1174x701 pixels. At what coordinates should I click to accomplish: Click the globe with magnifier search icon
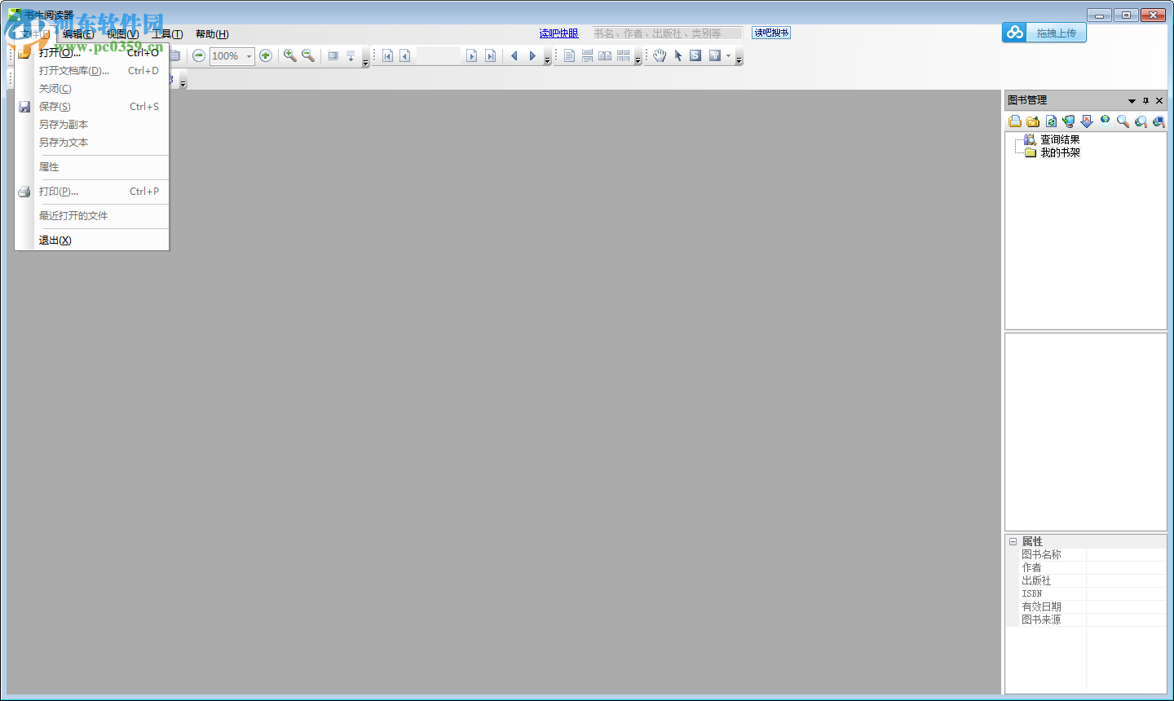tap(1141, 121)
